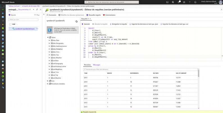Expand the dbo.Trip table node
The image size is (223, 113).
[49, 55]
